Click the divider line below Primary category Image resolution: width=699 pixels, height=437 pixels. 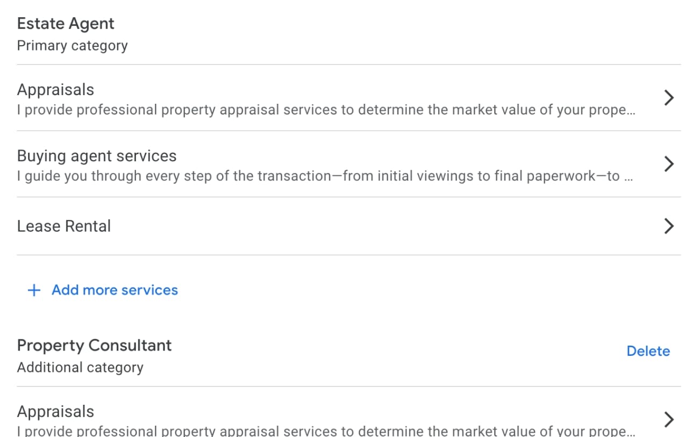[349, 65]
